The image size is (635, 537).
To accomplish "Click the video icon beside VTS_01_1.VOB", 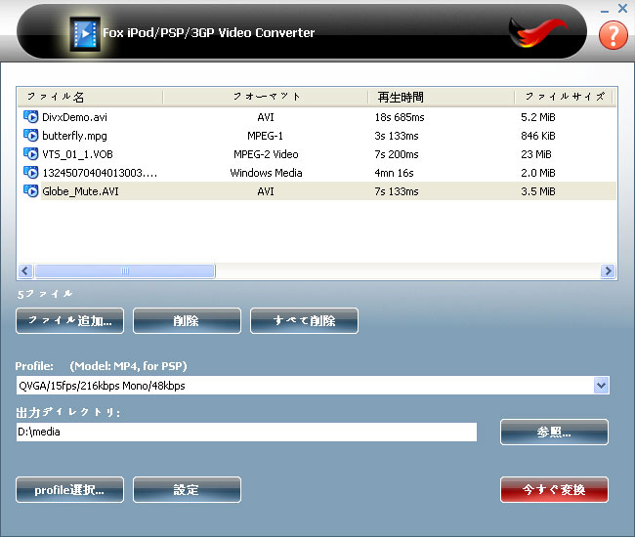I will 31,154.
